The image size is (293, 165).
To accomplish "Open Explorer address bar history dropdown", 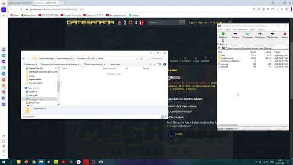I will (137, 59).
